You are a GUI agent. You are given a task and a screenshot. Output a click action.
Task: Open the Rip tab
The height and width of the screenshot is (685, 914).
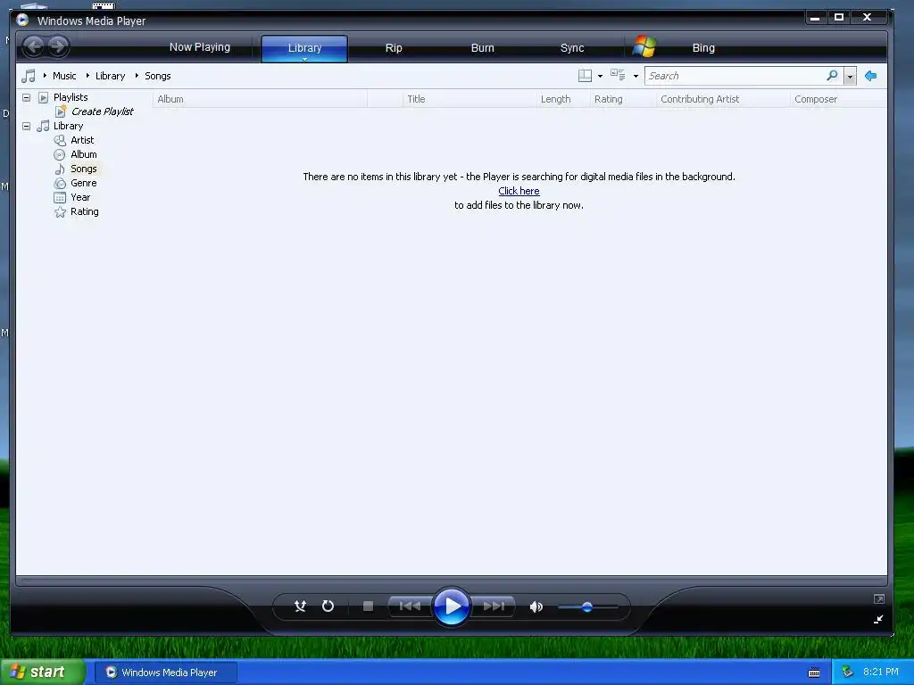click(394, 48)
